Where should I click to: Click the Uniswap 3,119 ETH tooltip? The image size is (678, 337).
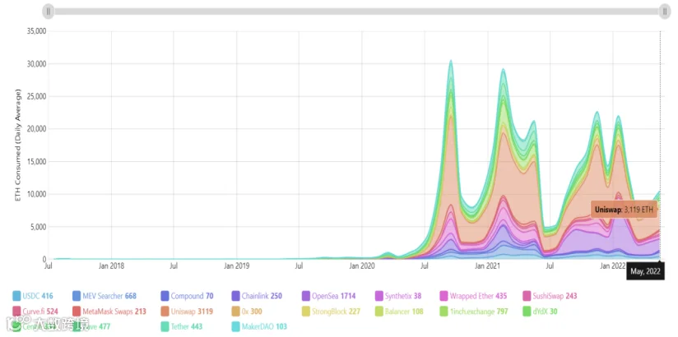click(x=624, y=210)
